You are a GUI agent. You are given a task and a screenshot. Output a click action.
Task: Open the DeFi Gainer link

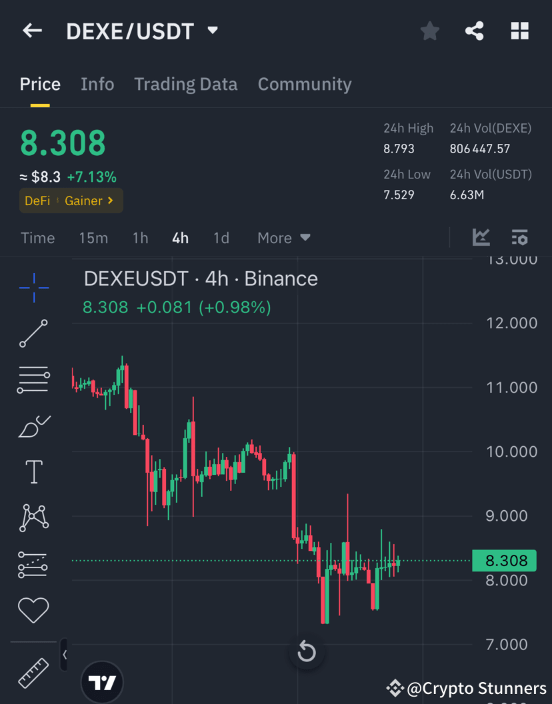pyautogui.click(x=71, y=200)
